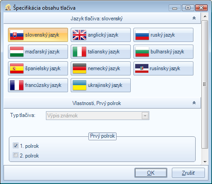Uncheck the 1. polrok checkbox
The height and width of the screenshot is (184, 212).
coord(15,146)
